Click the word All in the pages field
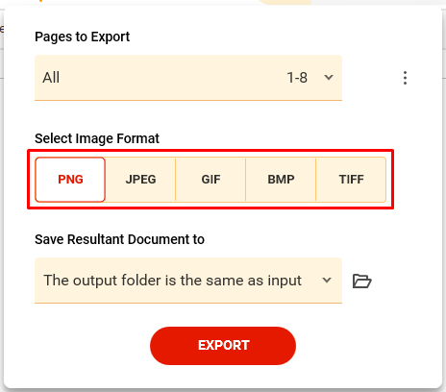Screen dimensions: 446x392 51,78
